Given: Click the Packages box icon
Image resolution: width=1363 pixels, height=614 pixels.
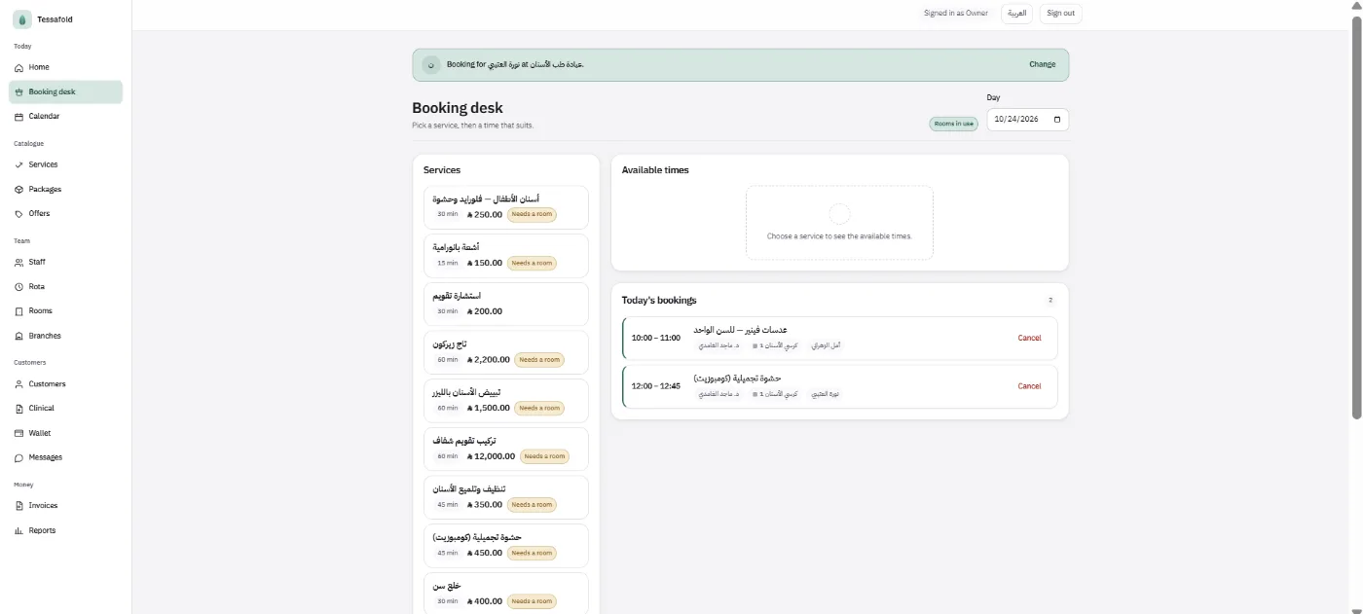Looking at the screenshot, I should coord(19,190).
